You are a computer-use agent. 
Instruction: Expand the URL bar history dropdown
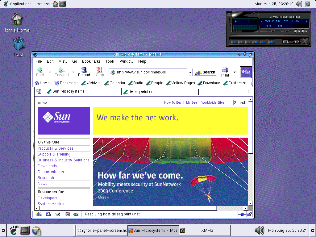[x=190, y=72]
